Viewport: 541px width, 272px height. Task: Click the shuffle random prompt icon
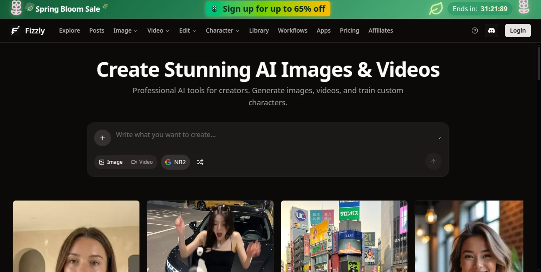(x=200, y=162)
